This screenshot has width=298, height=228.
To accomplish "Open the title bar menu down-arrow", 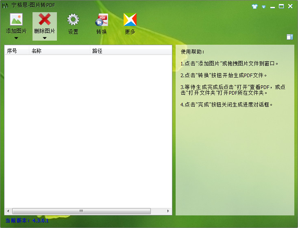I will 263,7.
